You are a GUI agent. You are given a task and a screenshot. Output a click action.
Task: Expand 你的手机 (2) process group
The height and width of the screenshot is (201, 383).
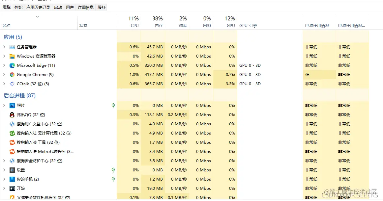[x=4, y=179]
